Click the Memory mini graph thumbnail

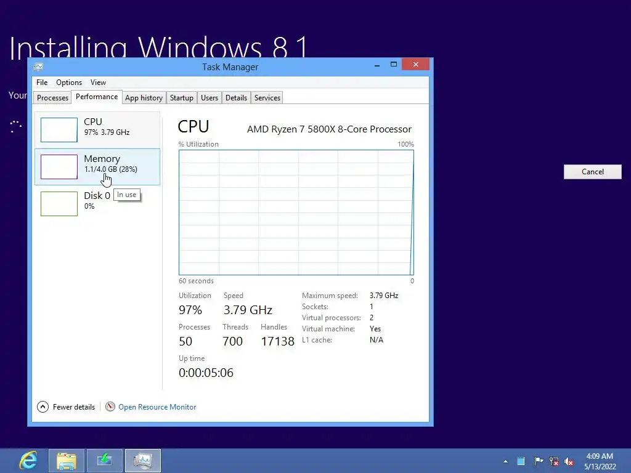pos(59,166)
